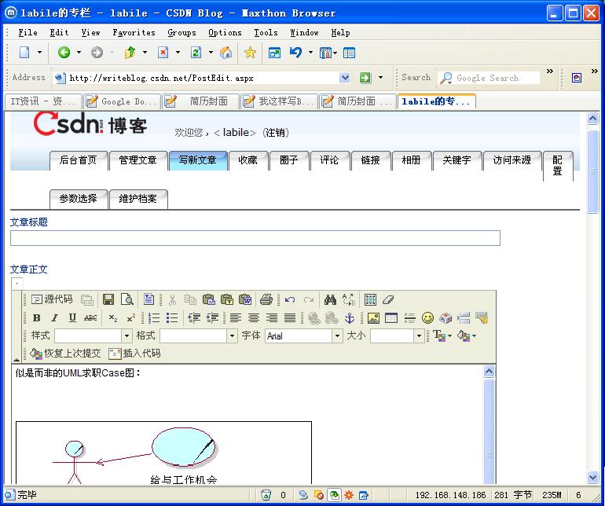Screen dimensions: 605x506
Task: Open the Go button dropdown arrow
Action: (x=380, y=78)
